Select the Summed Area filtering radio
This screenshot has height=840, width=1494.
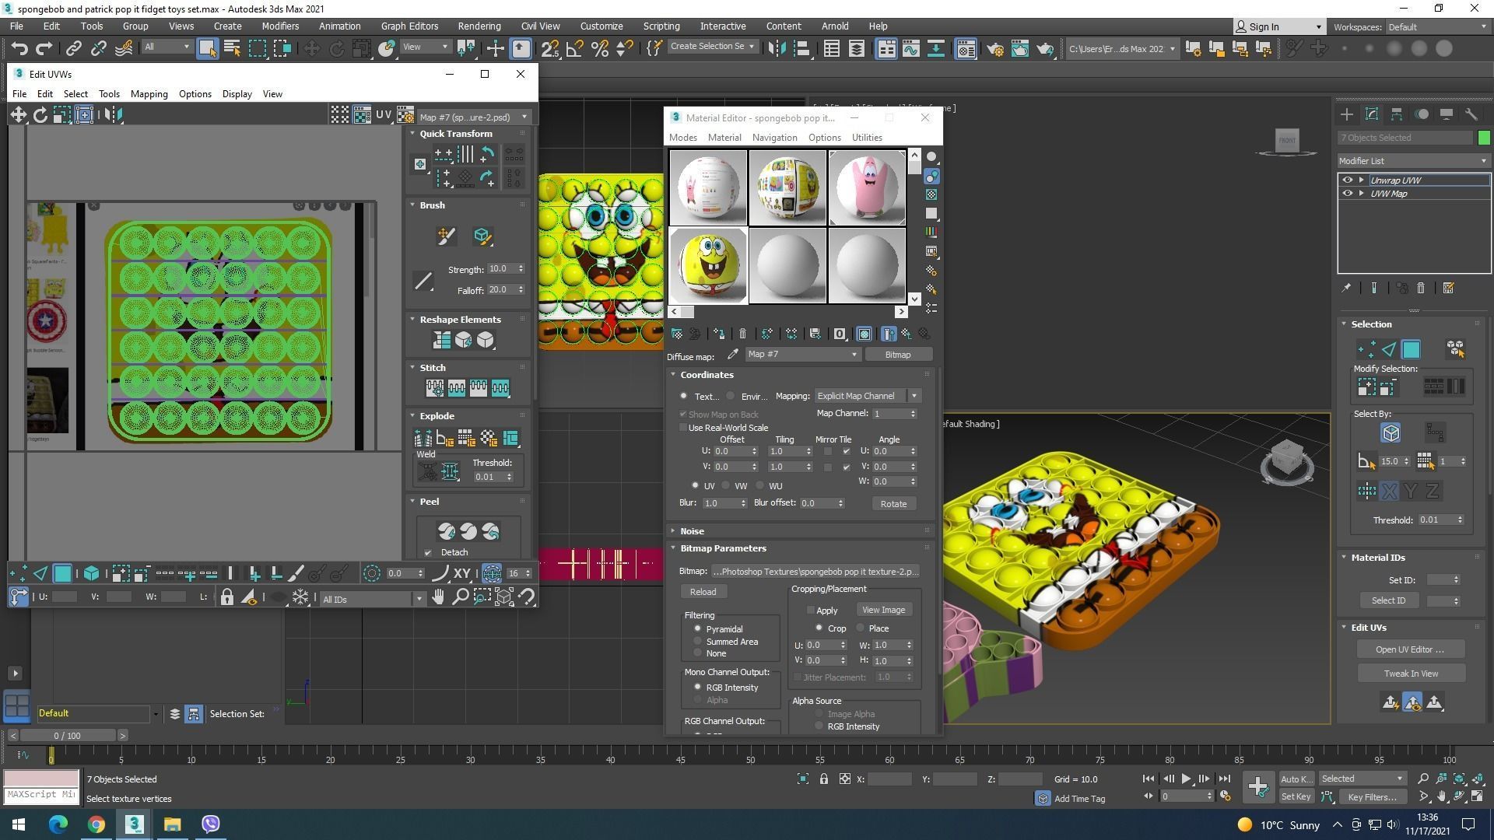(x=698, y=642)
